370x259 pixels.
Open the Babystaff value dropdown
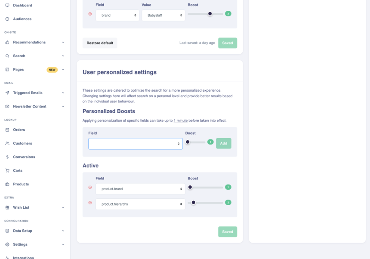pyautogui.click(x=163, y=15)
